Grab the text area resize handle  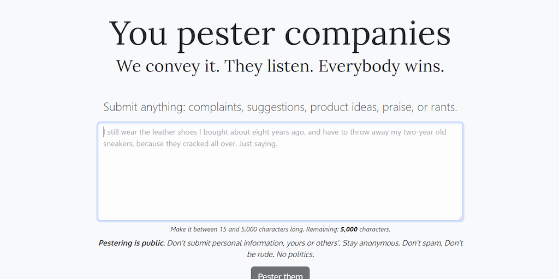[460, 218]
